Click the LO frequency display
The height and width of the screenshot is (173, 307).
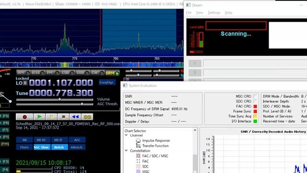[x=61, y=83]
